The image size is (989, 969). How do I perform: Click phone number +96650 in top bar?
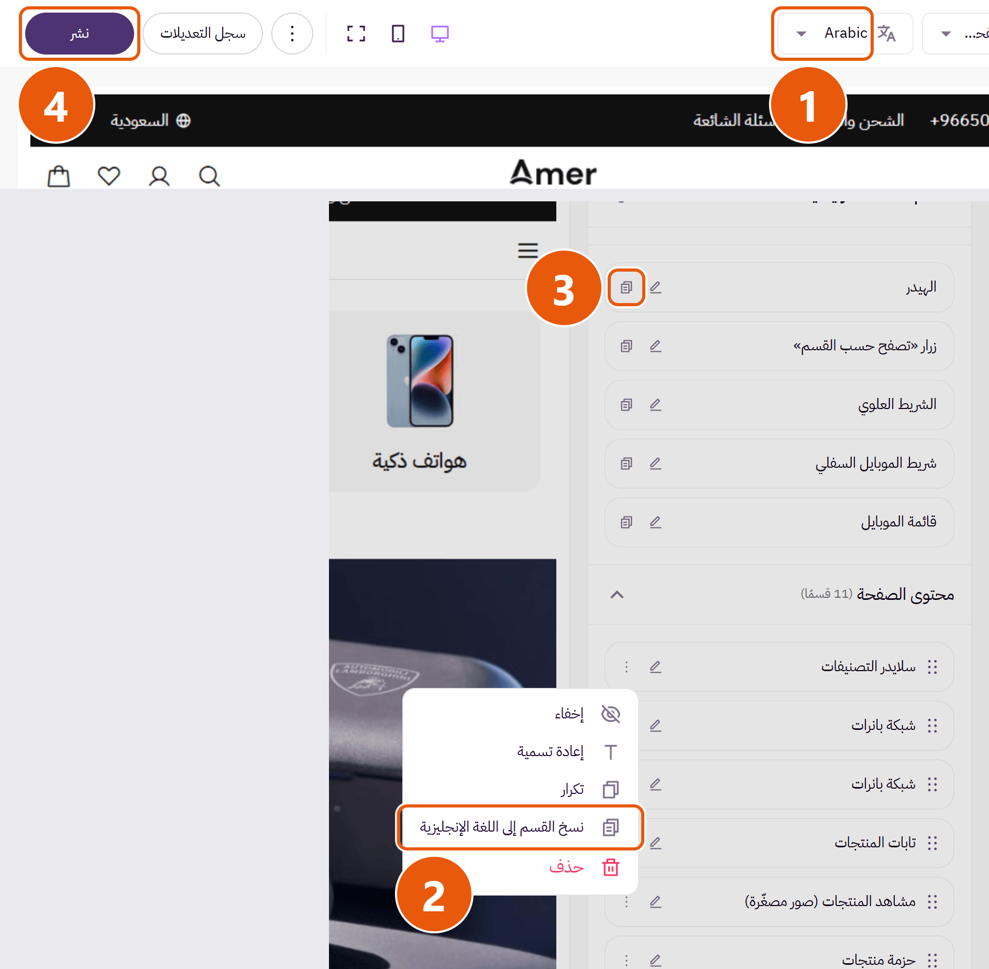click(x=959, y=121)
